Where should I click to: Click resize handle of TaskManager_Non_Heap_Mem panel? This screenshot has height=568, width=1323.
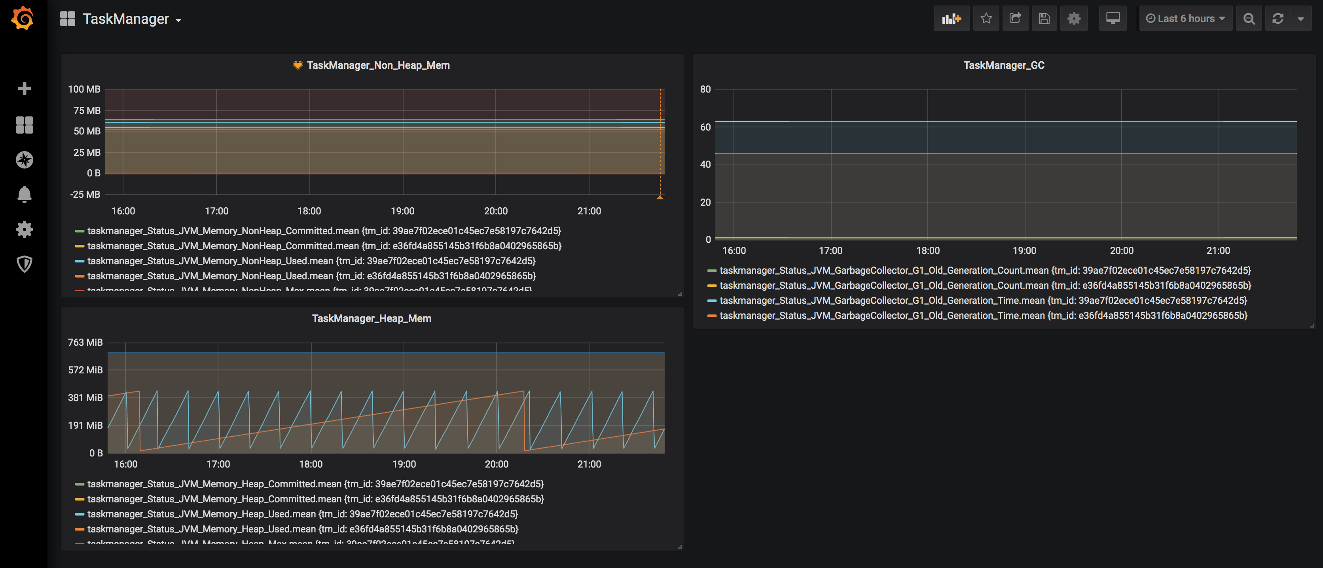(680, 294)
